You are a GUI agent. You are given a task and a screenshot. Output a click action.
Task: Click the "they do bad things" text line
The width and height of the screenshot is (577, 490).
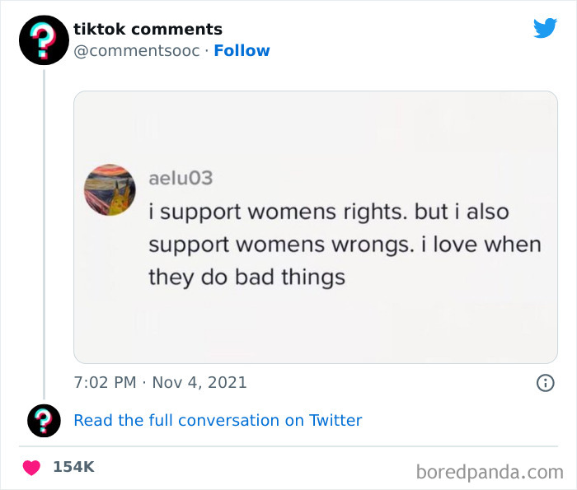tap(246, 277)
